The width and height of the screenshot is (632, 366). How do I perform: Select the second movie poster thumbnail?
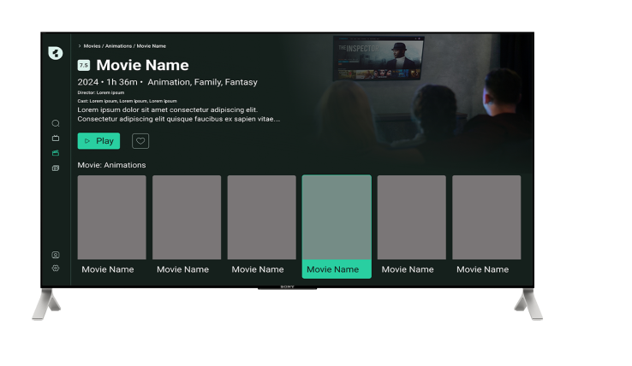pos(187,217)
